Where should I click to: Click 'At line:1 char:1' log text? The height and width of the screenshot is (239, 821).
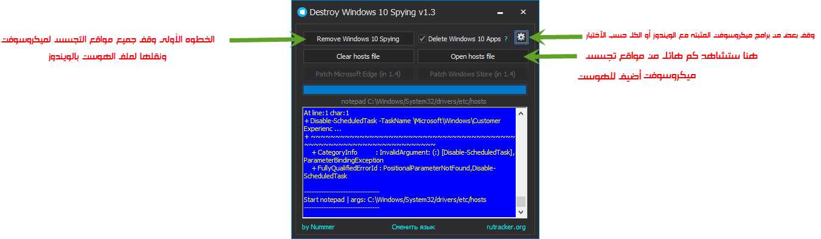point(326,113)
